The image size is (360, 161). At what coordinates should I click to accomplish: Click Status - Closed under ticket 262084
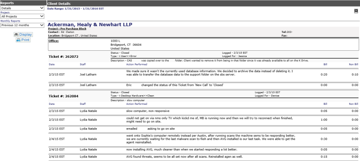click(x=120, y=92)
